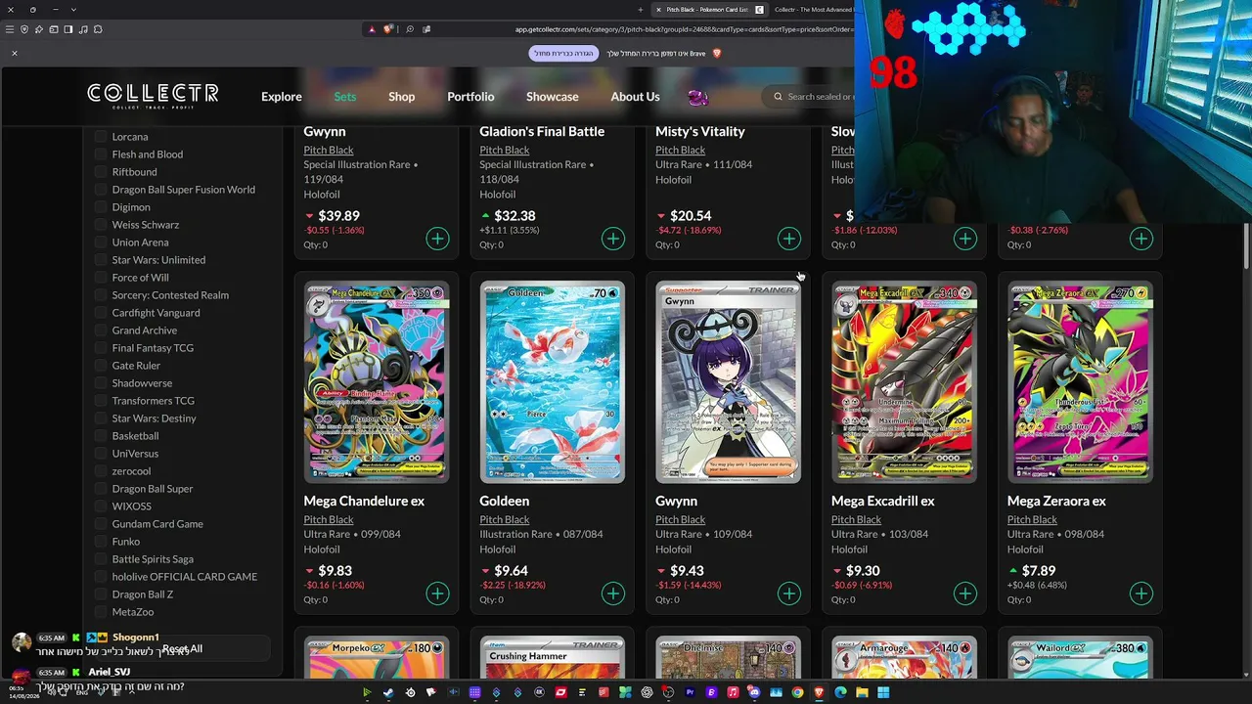The image size is (1252, 704).
Task: Add Gwynn 119/084 card with plus icon
Action: tap(437, 239)
